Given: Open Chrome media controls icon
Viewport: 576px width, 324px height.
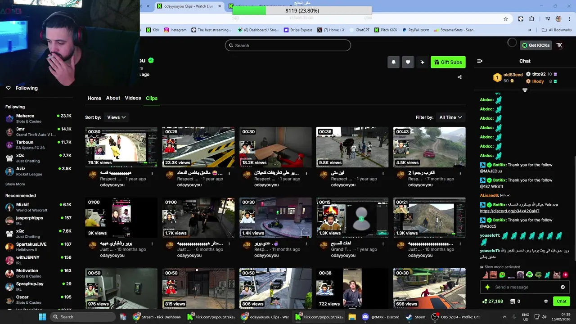Looking at the screenshot, I should tap(548, 19).
